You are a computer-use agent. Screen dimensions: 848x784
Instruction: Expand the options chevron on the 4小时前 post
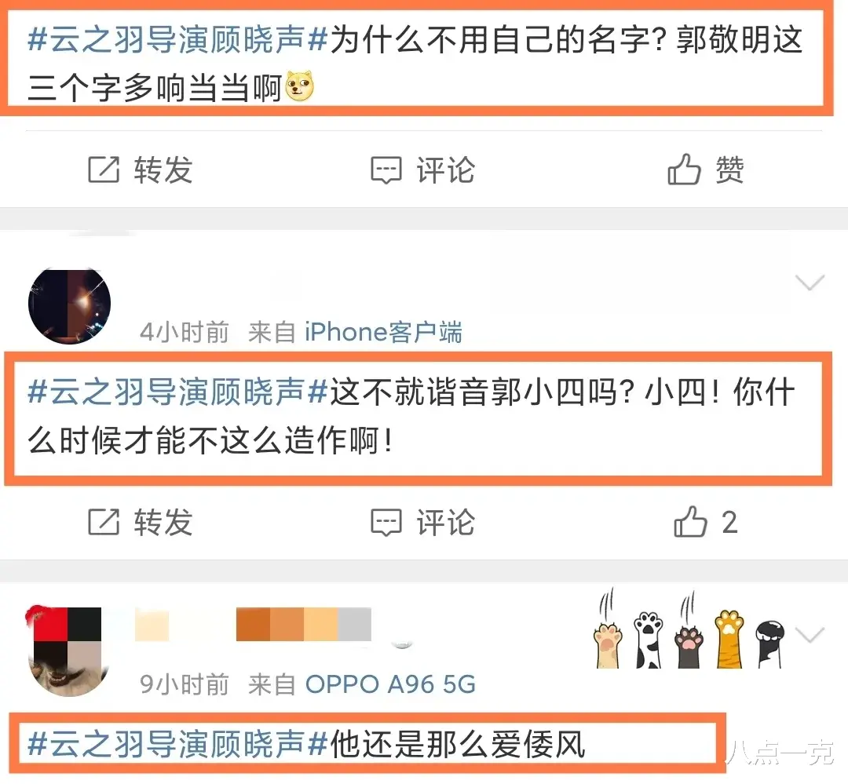810,283
